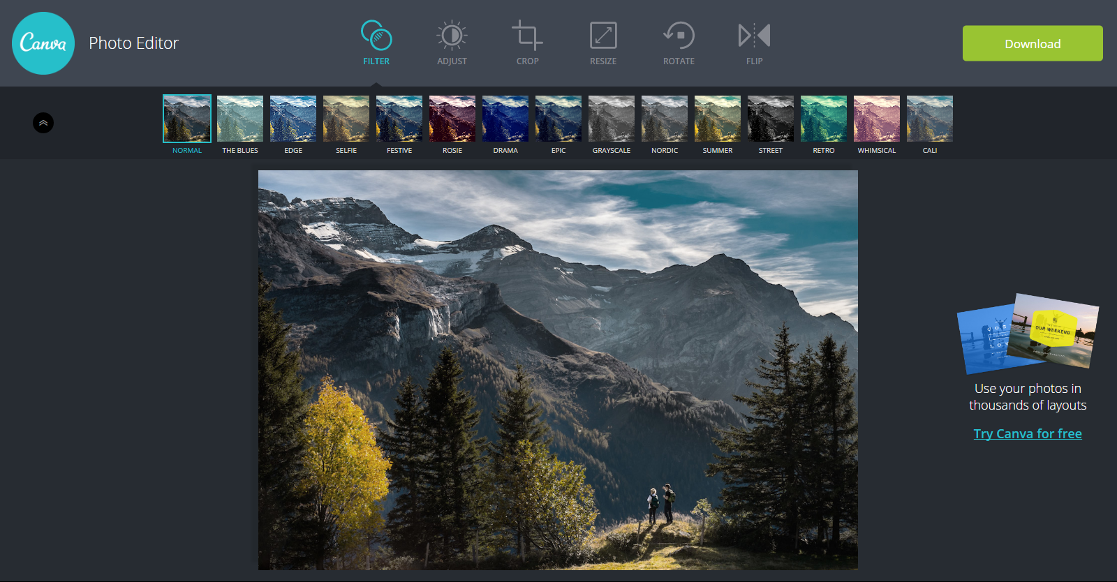Click the layouts promo image cards
This screenshot has width=1117, height=582.
click(x=1028, y=334)
